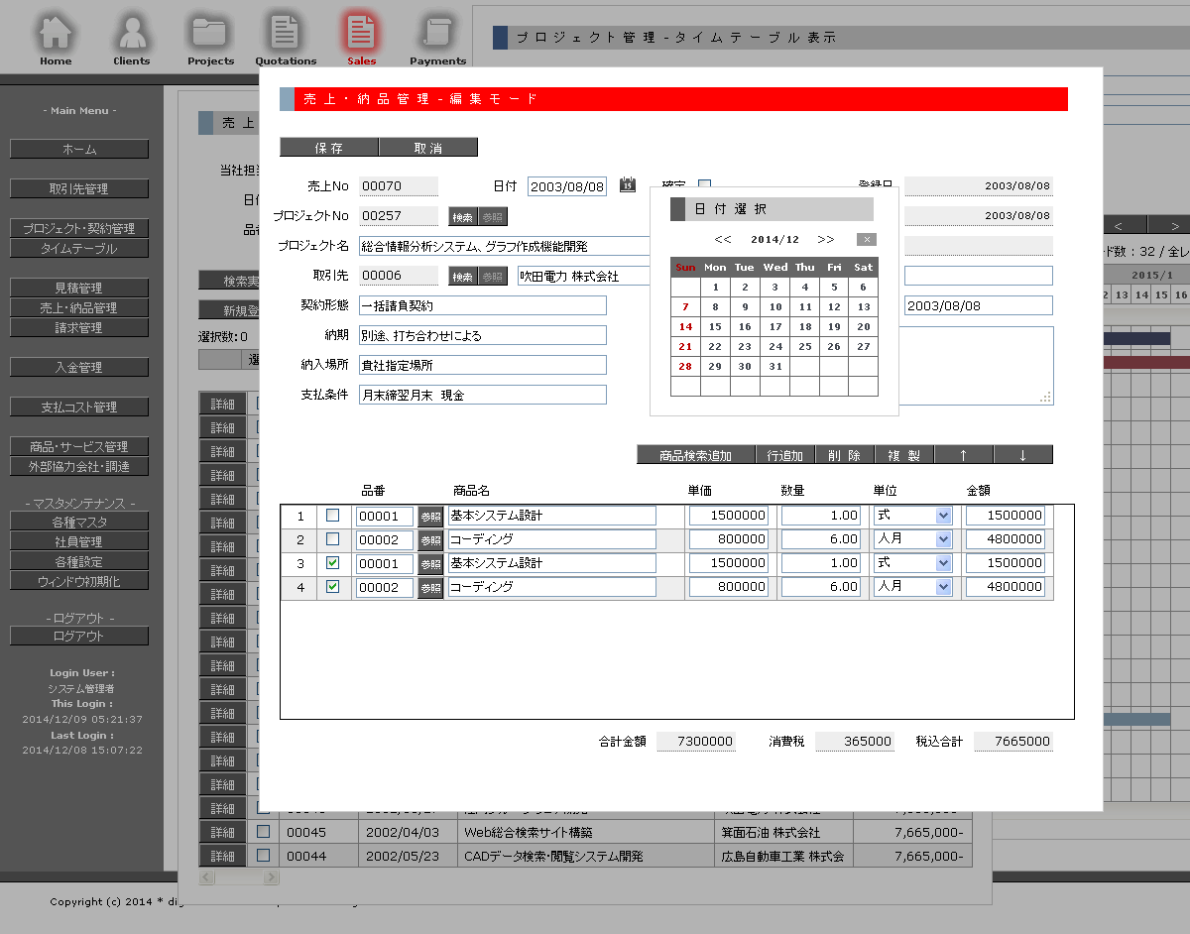Click the 日付 input showing 2003/08/08
Viewport: 1190px width, 934px height.
[567, 186]
